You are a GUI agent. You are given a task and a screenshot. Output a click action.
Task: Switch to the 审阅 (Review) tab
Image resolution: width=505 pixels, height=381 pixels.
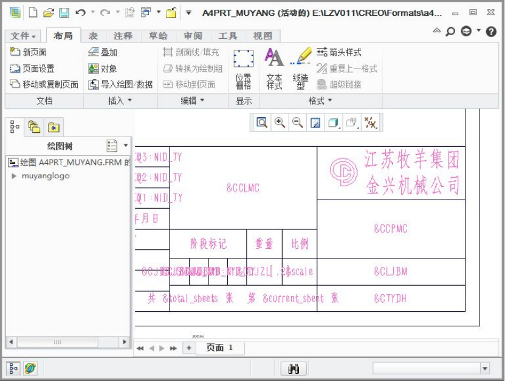(193, 36)
